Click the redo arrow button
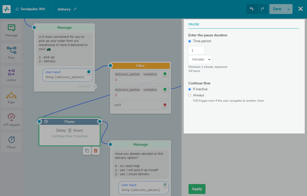Screen dimensions: 307x196 [x=262, y=9]
